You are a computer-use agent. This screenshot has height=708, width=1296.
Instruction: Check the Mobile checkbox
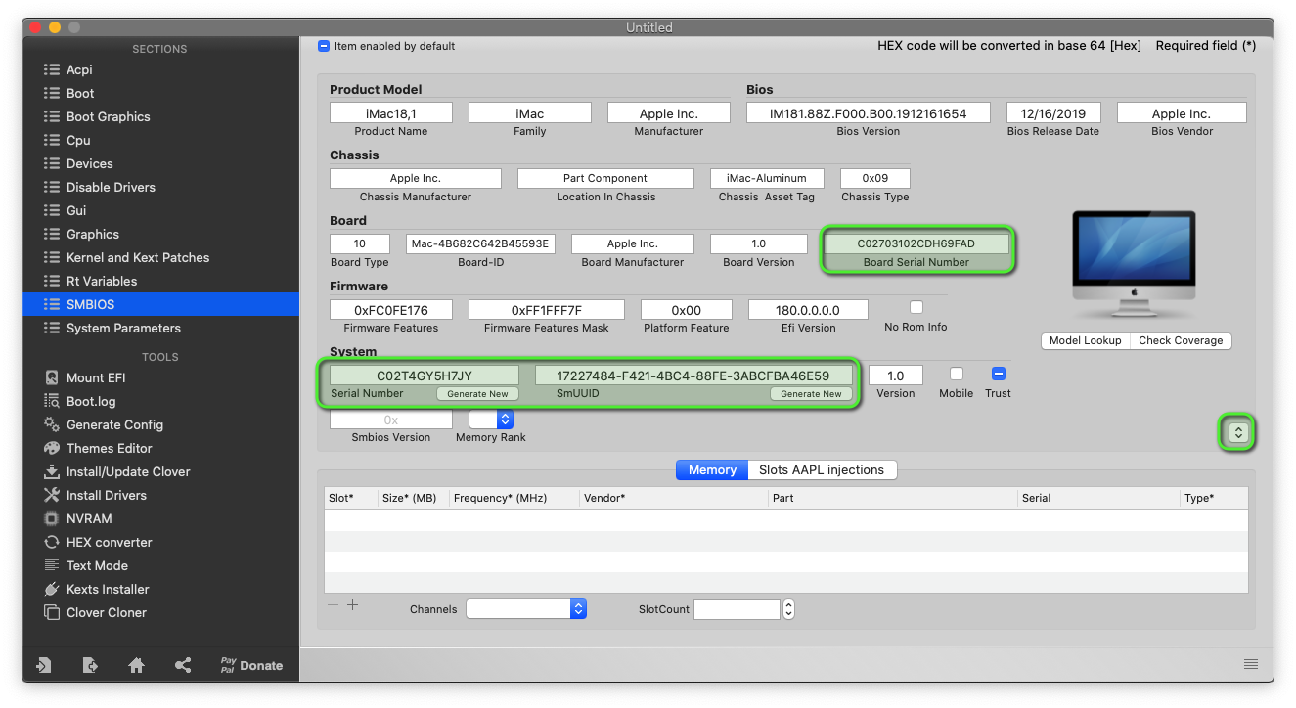pos(957,374)
